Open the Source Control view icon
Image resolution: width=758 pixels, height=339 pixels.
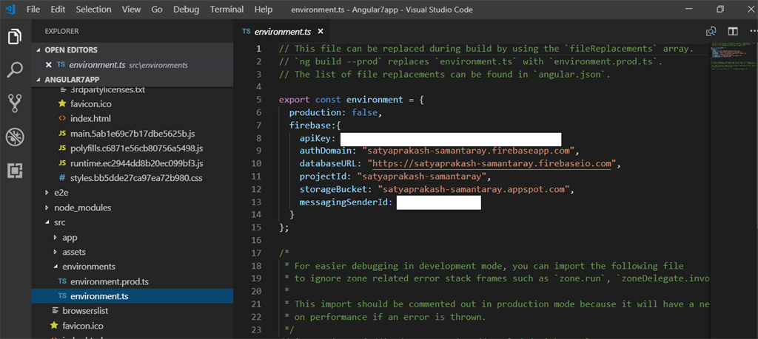(15, 103)
